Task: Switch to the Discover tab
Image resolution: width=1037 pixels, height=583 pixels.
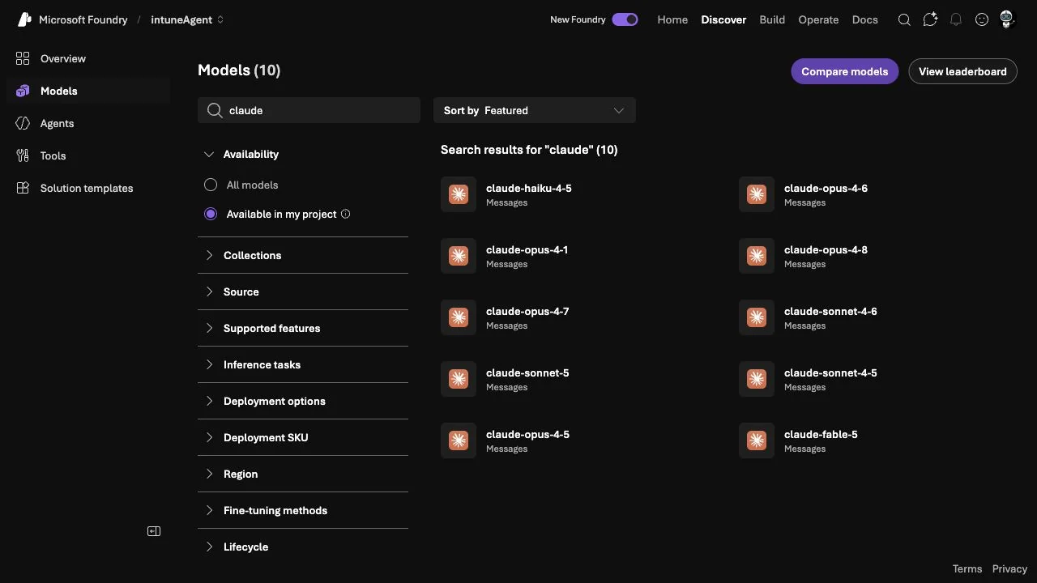Action: pos(723,19)
